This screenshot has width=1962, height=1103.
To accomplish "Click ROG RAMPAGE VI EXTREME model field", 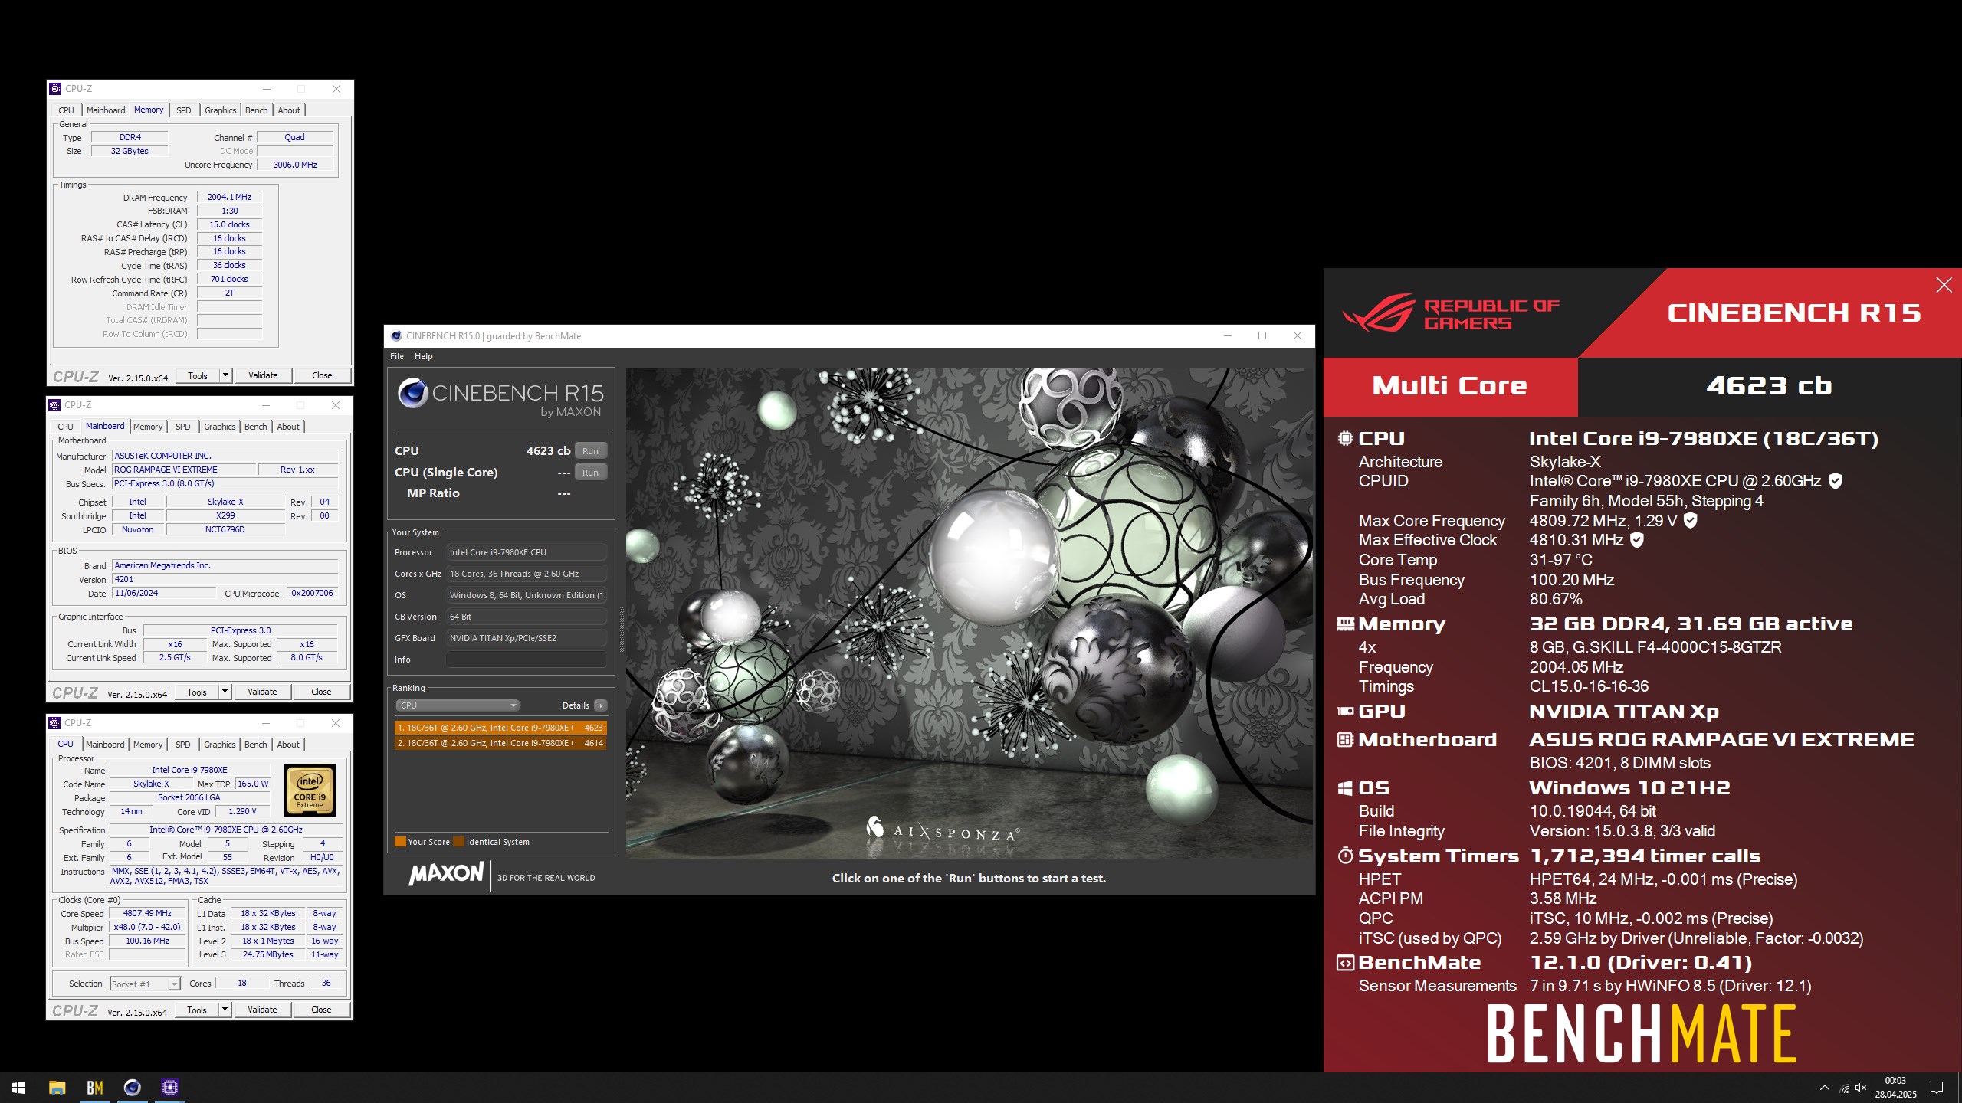I will point(183,470).
